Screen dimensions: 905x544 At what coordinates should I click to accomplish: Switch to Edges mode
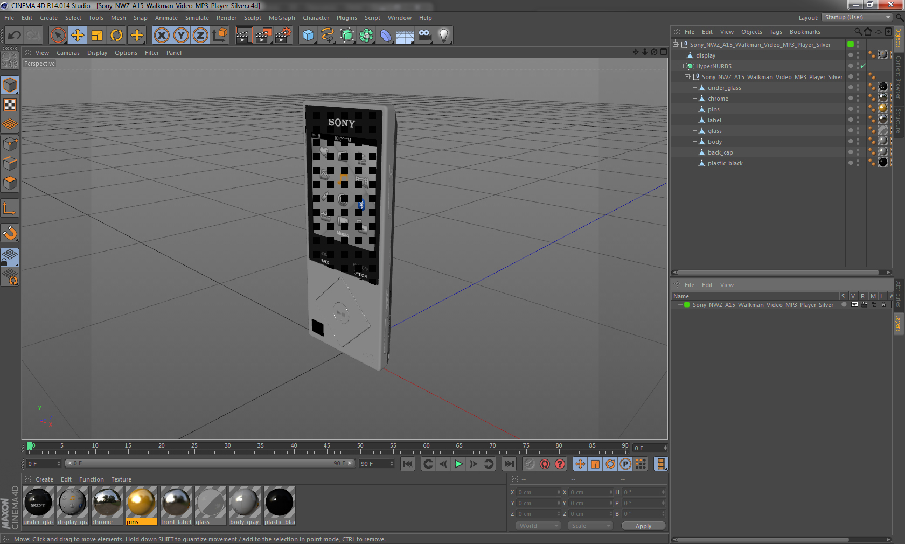(x=10, y=163)
